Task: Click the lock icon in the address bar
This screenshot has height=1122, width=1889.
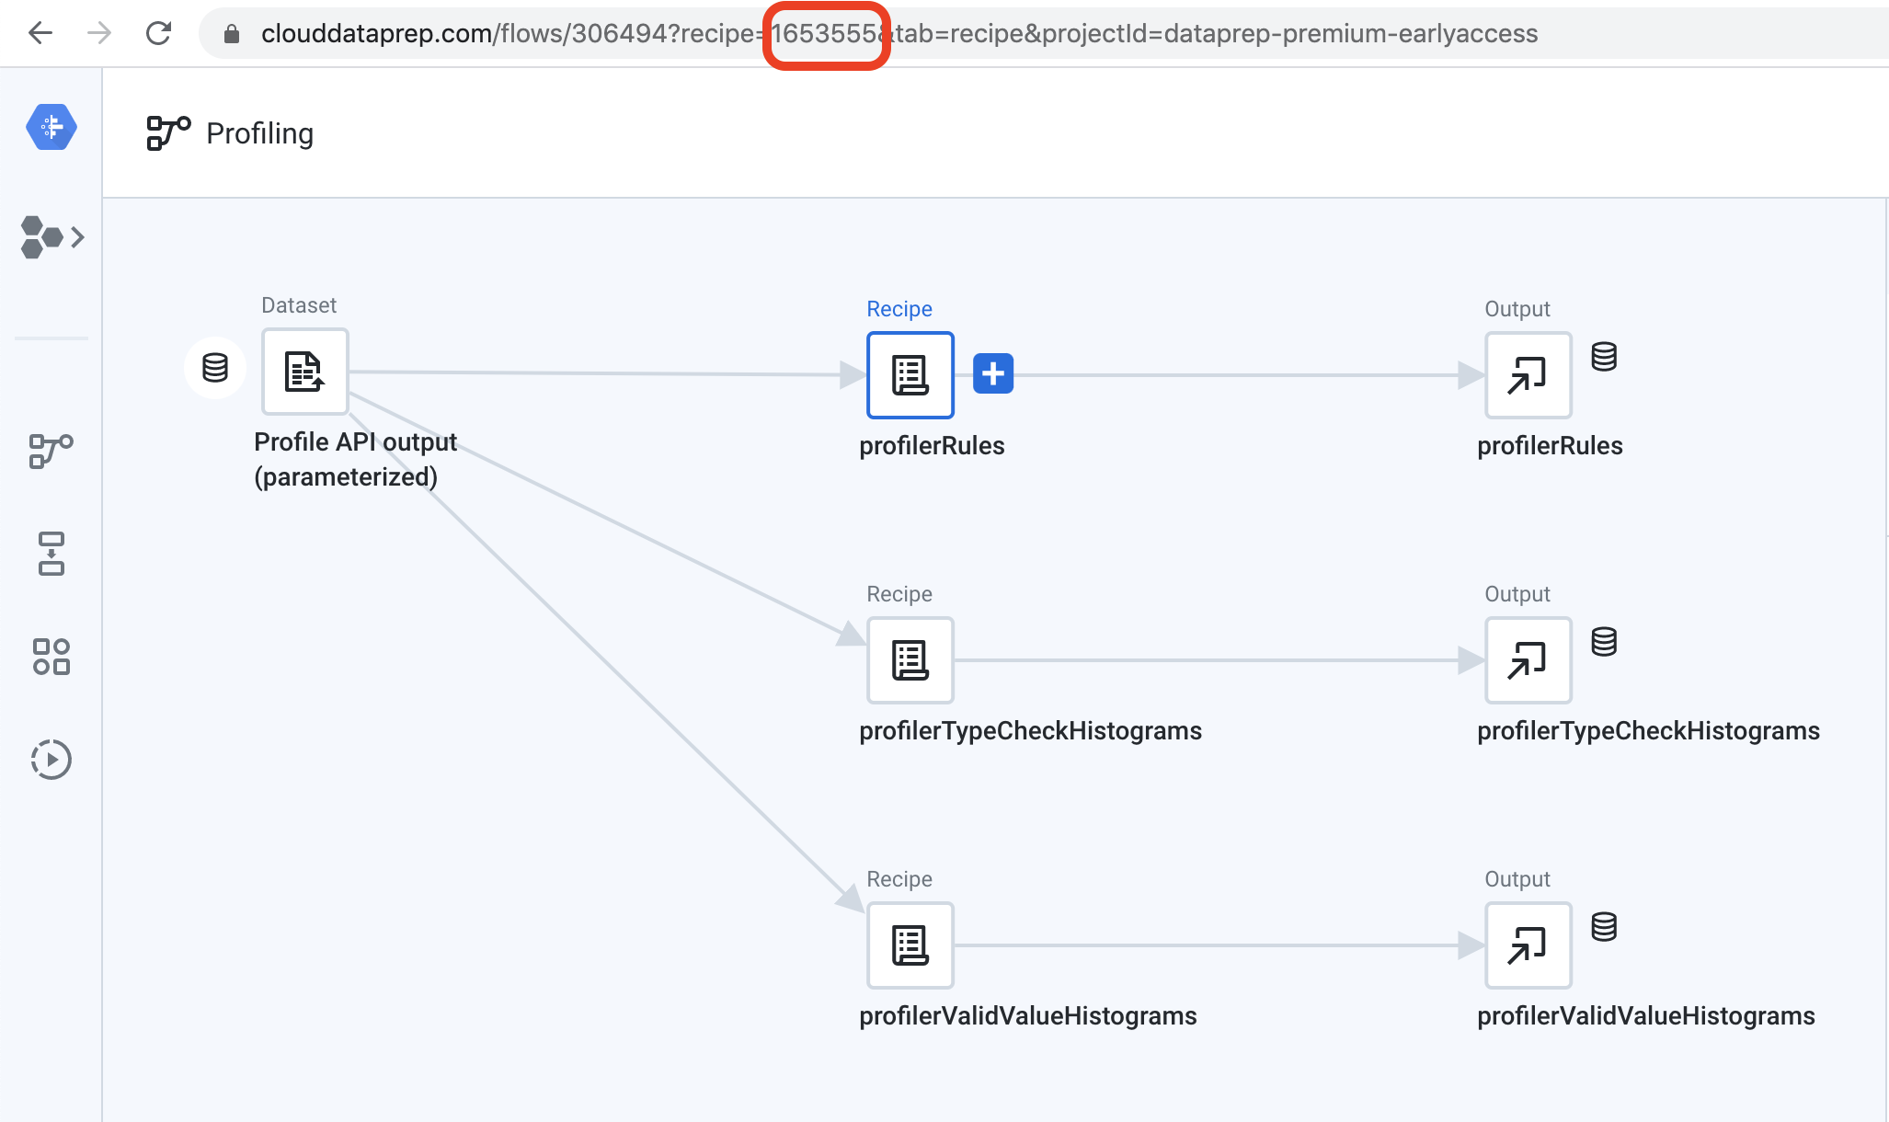Action: pos(232,34)
